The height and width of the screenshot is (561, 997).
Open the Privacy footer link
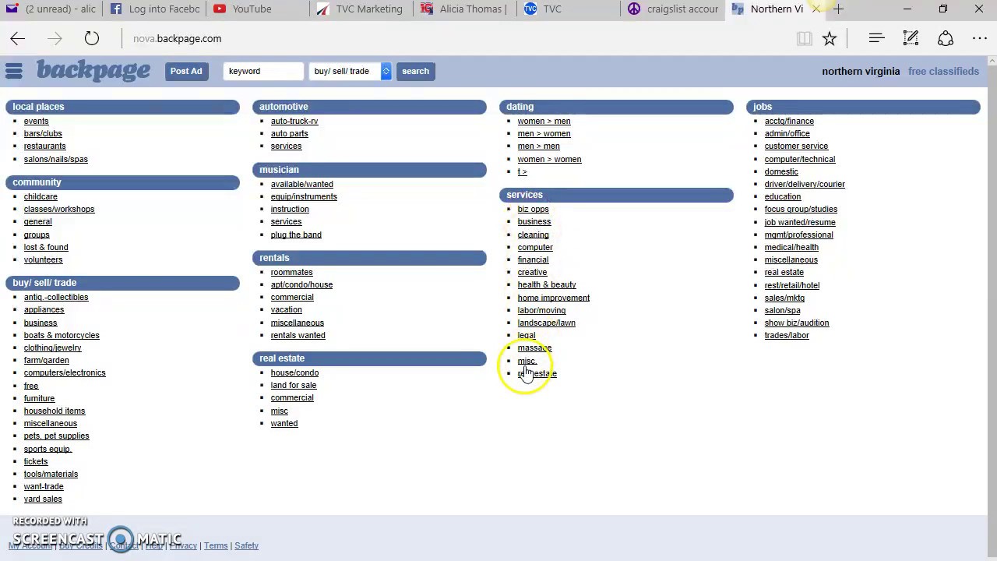[x=183, y=545]
